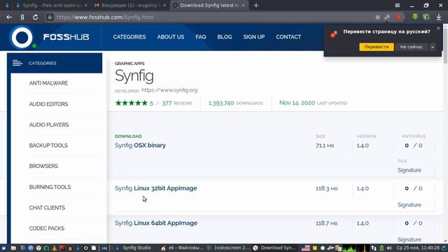Click the padlock site security icon
The image size is (448, 252).
pos(50,17)
